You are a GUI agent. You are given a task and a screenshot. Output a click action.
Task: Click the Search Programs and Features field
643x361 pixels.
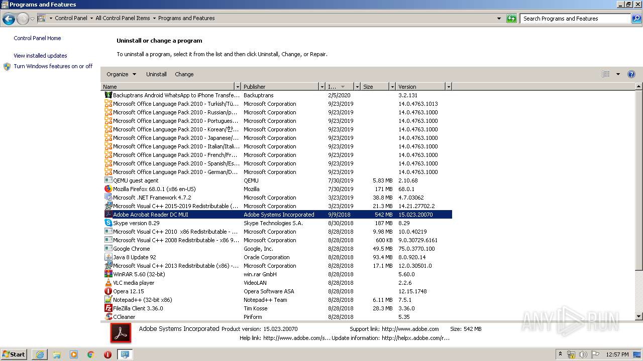575,19
